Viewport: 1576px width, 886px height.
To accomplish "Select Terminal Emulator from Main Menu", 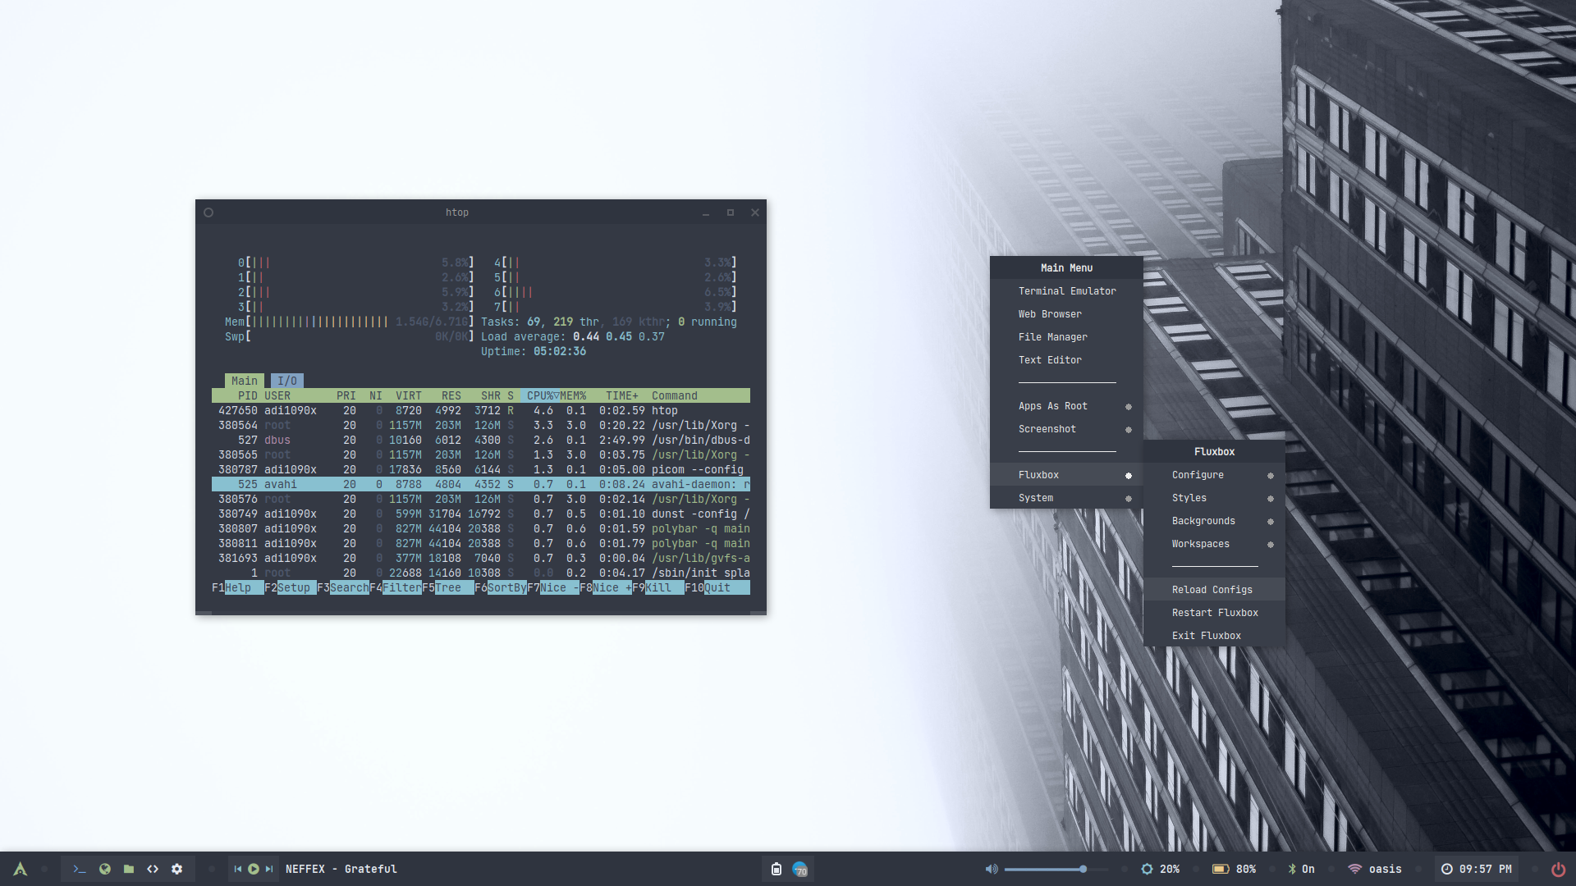I will pyautogui.click(x=1066, y=291).
